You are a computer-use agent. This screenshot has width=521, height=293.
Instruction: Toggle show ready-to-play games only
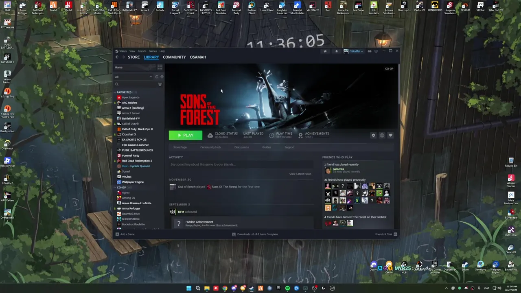coord(162,77)
